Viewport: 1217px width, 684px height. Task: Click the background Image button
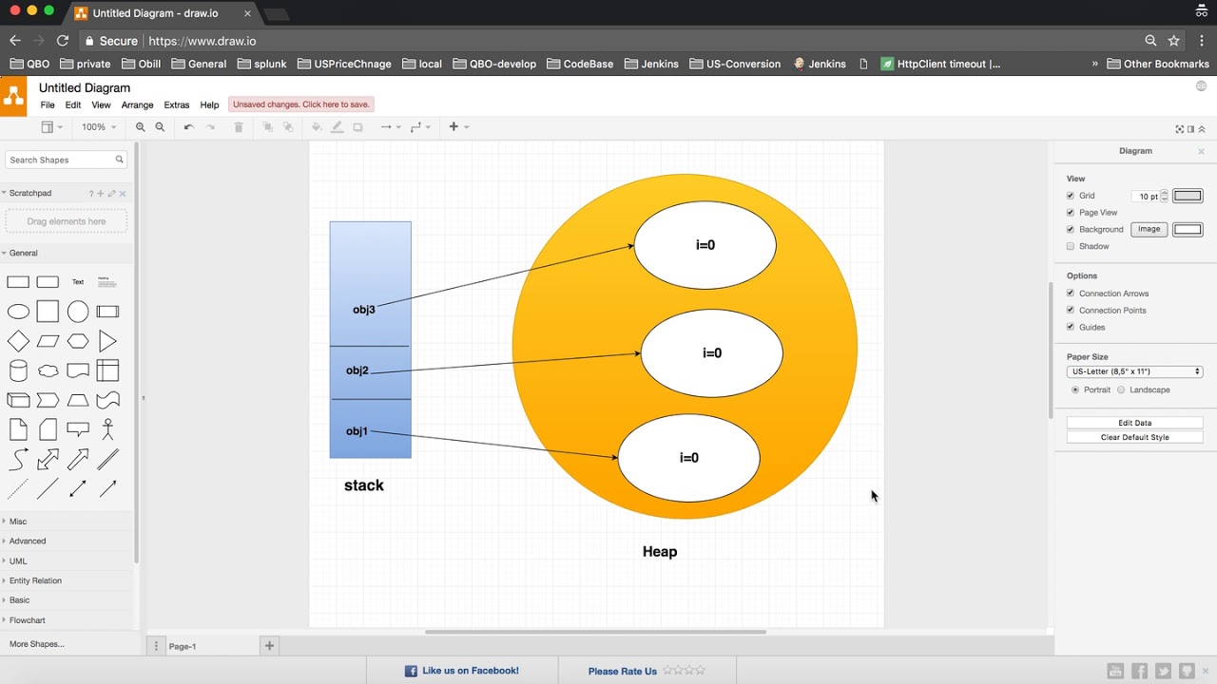coord(1149,229)
